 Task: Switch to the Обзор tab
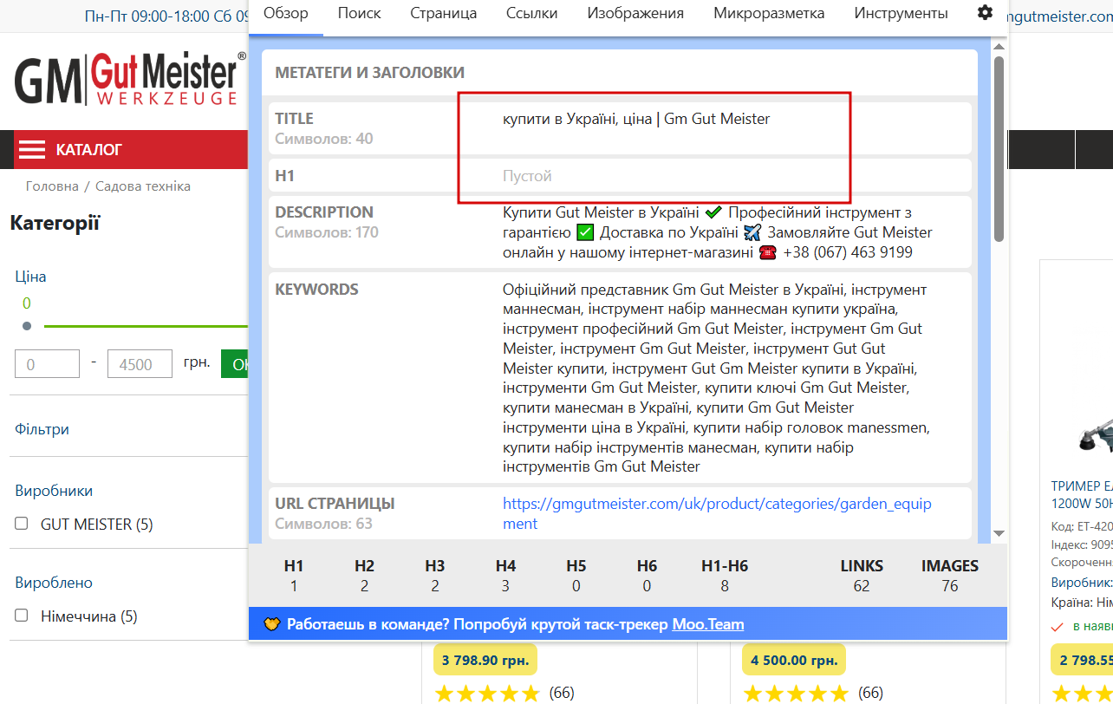pyautogui.click(x=286, y=13)
